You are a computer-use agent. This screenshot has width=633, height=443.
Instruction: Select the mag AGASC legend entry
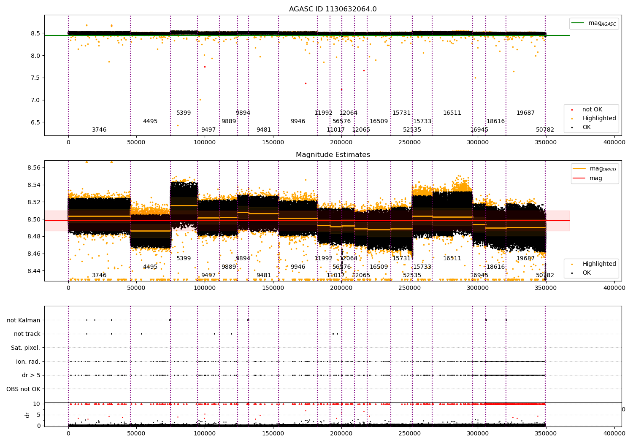click(x=594, y=23)
